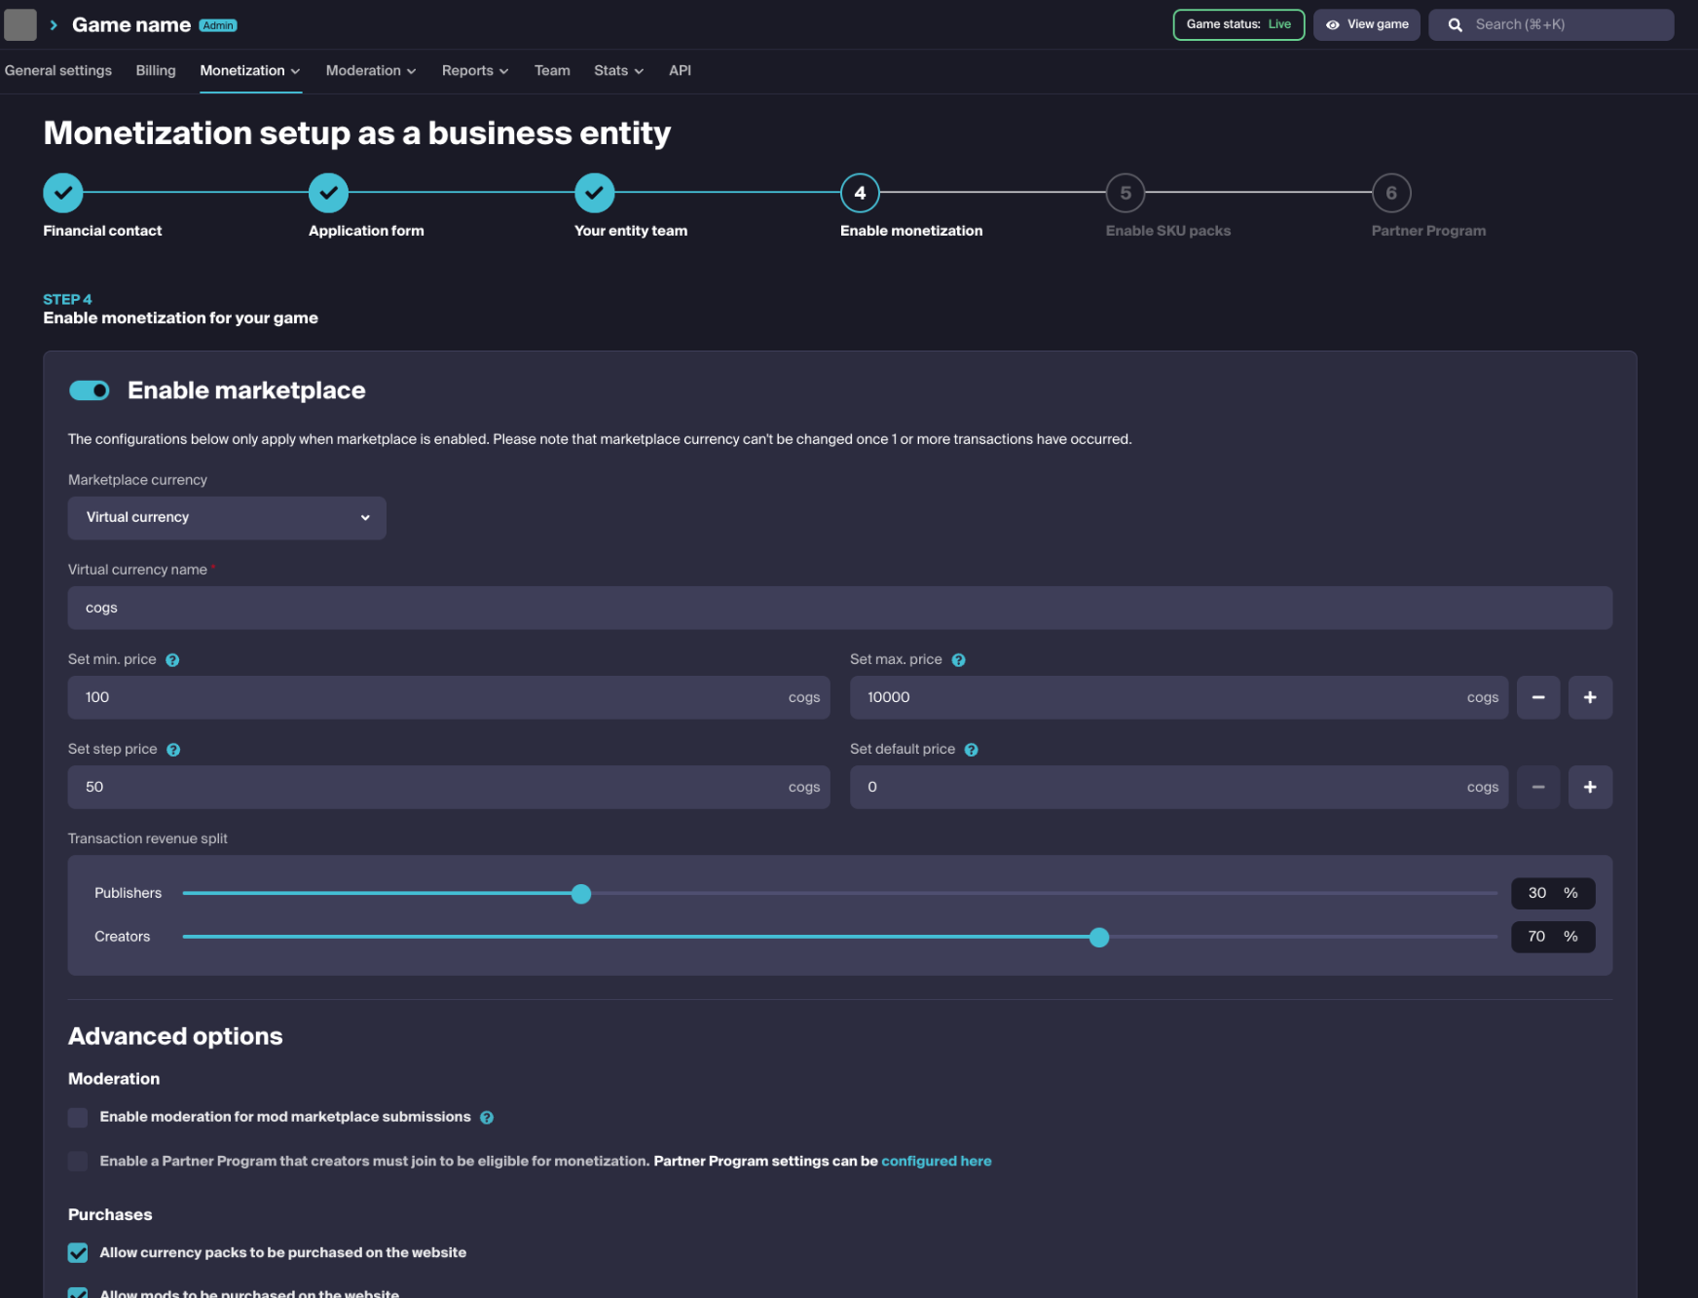The height and width of the screenshot is (1298, 1698).
Task: Click the Admin badge
Action: [218, 25]
